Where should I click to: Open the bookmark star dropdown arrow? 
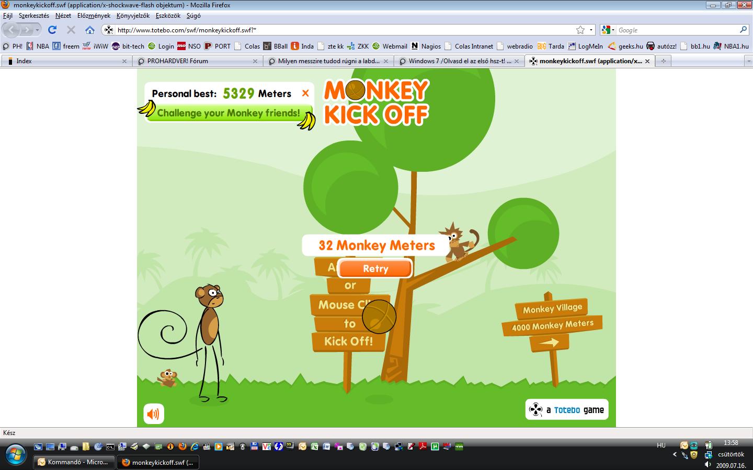point(591,30)
